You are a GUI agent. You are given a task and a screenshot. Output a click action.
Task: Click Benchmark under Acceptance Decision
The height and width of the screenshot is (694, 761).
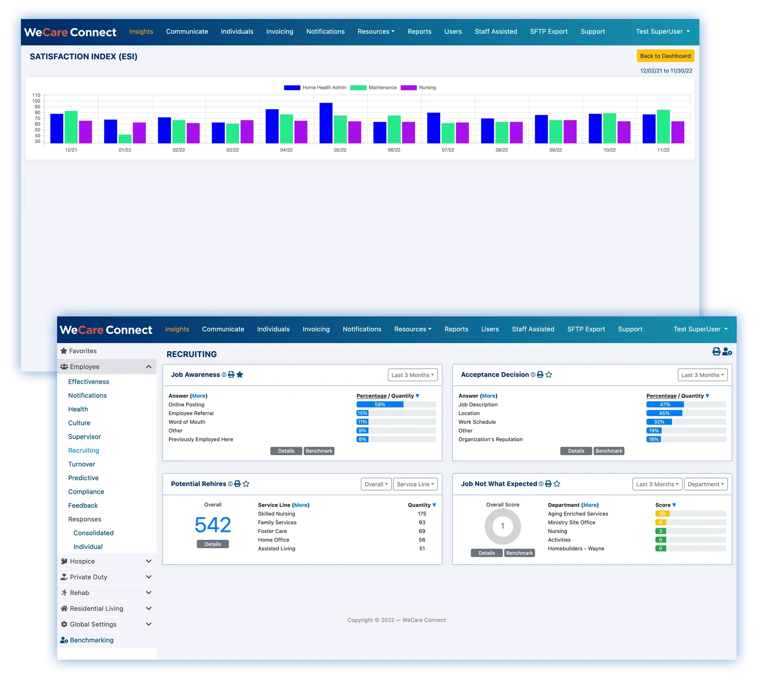(609, 451)
